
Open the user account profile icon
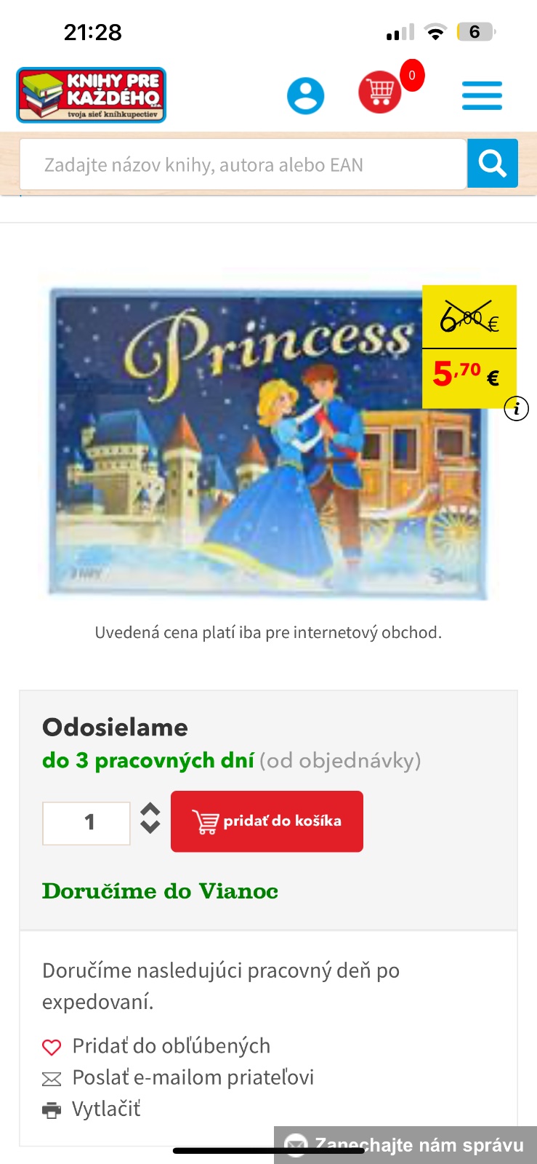[305, 95]
